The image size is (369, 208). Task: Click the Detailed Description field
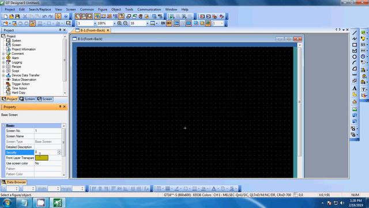click(x=48, y=147)
